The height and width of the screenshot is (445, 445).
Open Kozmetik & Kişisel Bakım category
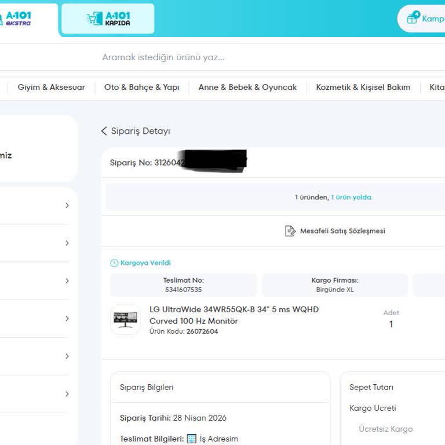pyautogui.click(x=363, y=87)
